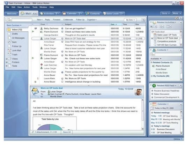Click the green flag on Pierre Dumont email
This screenshot has width=185, height=145.
coord(33,32)
